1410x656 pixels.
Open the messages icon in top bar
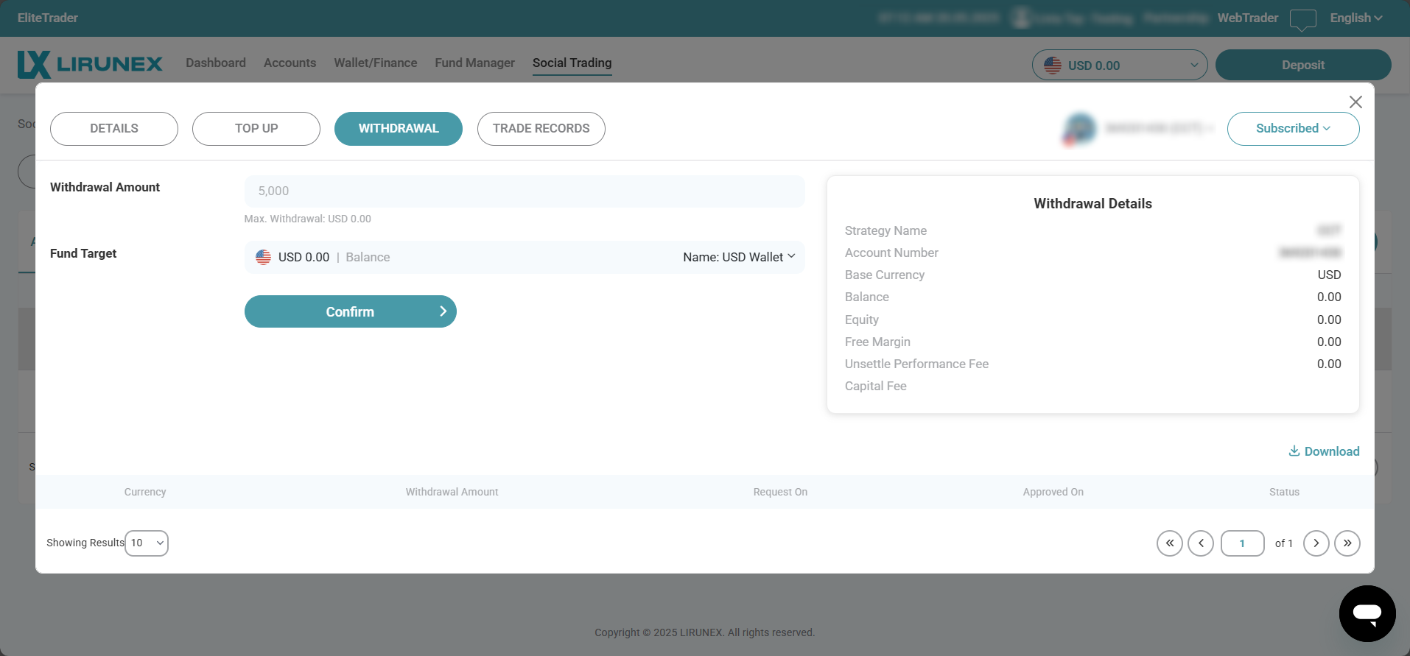[1302, 18]
